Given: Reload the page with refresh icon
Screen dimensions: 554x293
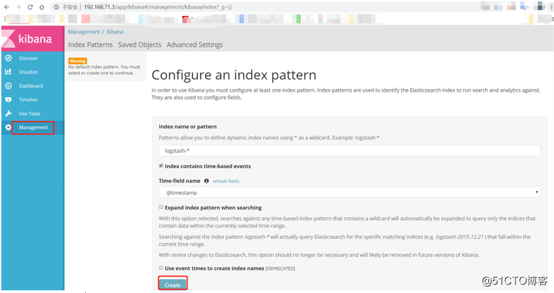Looking at the screenshot, I should [x=30, y=7].
